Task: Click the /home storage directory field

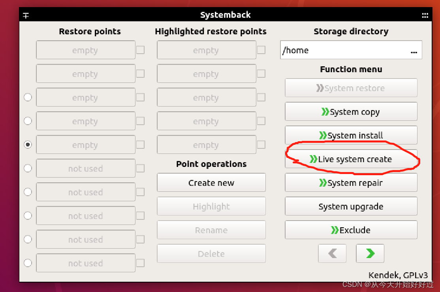Action: (351, 50)
